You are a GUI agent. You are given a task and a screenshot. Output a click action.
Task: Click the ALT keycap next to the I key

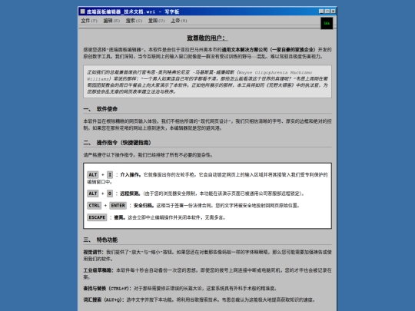[x=93, y=174]
